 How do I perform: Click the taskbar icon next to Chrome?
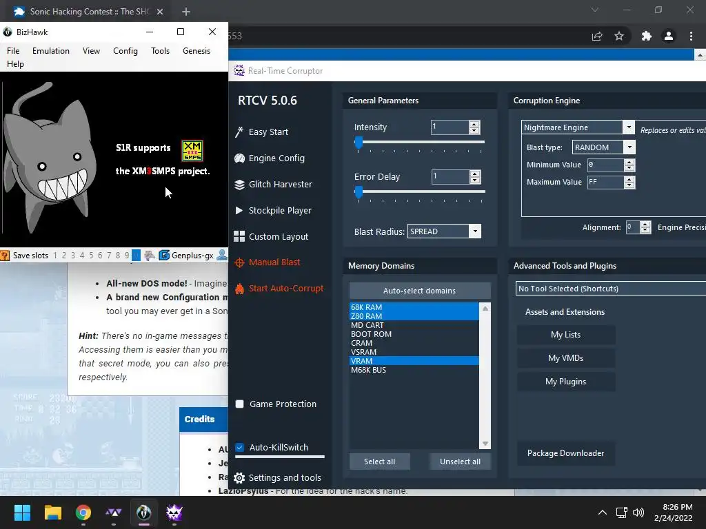[114, 512]
